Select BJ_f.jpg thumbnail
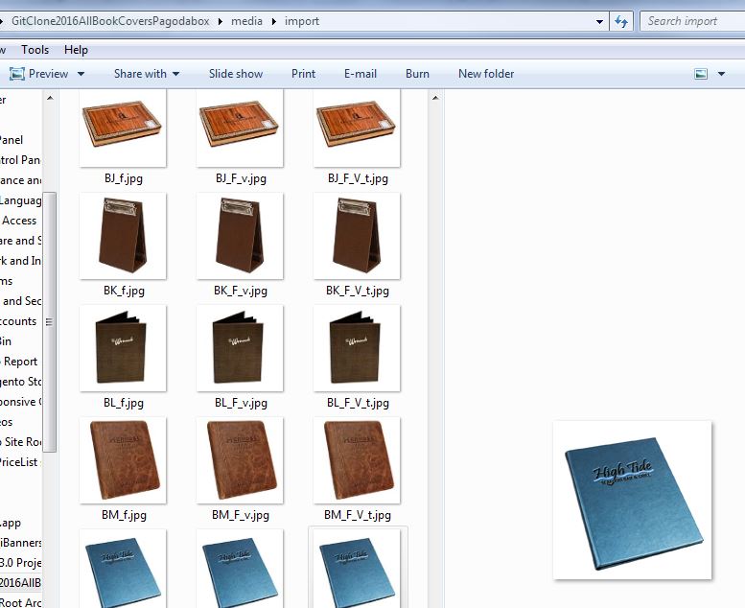The height and width of the screenshot is (608, 745). click(123, 128)
